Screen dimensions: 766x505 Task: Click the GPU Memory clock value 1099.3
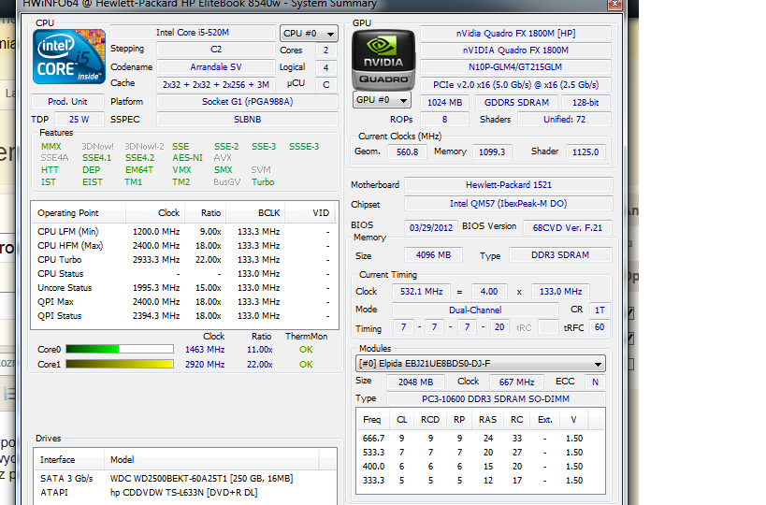[492, 151]
